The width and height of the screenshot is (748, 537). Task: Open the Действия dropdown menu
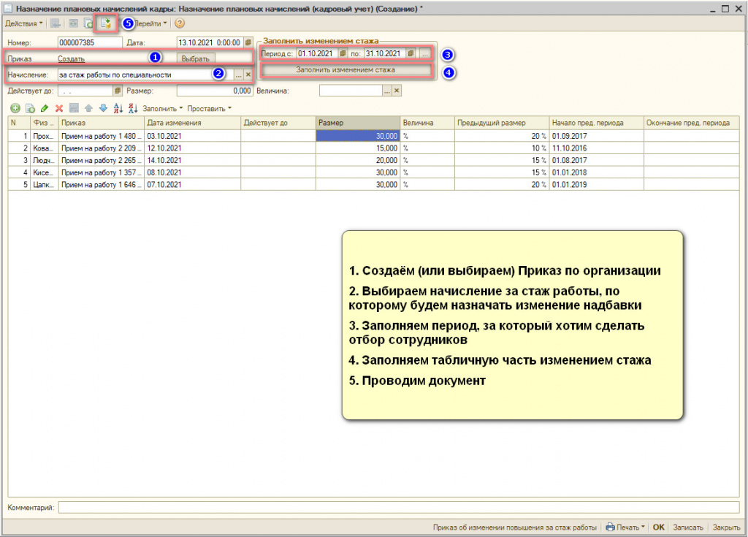pos(23,24)
